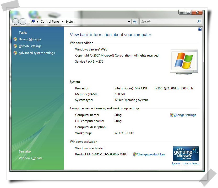
Task: Click the 'See also' sidebar heading
Action: tap(25, 151)
